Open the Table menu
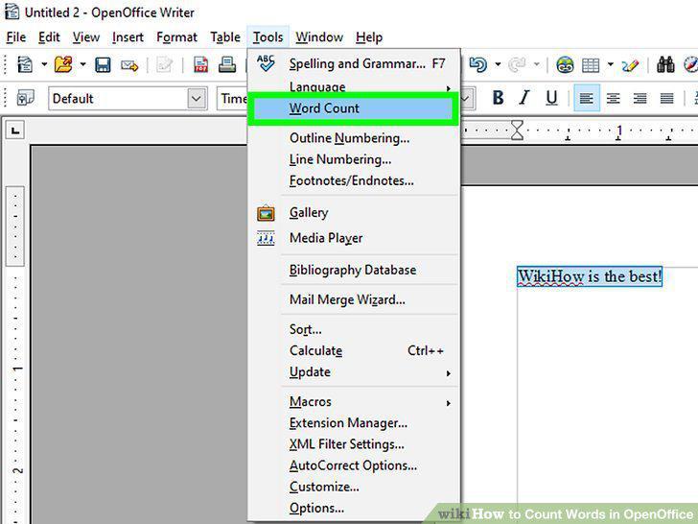Screen dimensions: 698x524 tap(225, 37)
